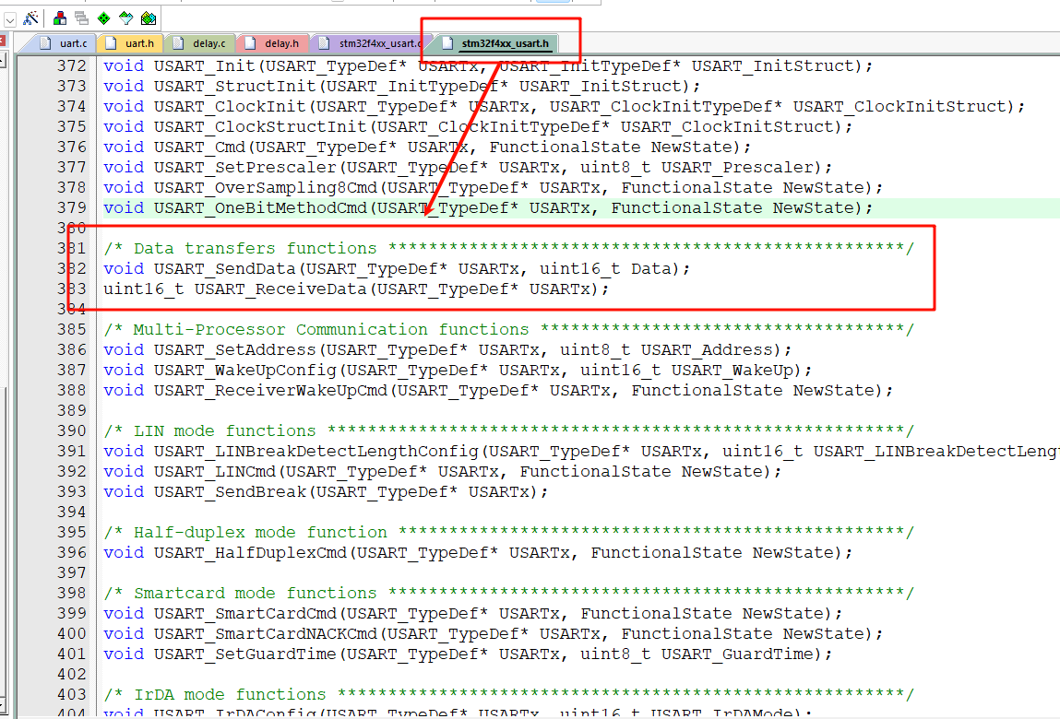Click the LIN mode functions comment

tap(509, 431)
